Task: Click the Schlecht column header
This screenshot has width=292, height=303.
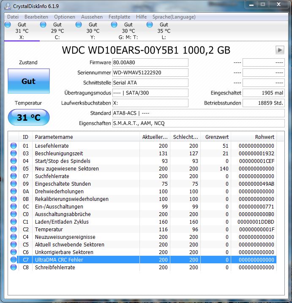Action: coord(186,137)
